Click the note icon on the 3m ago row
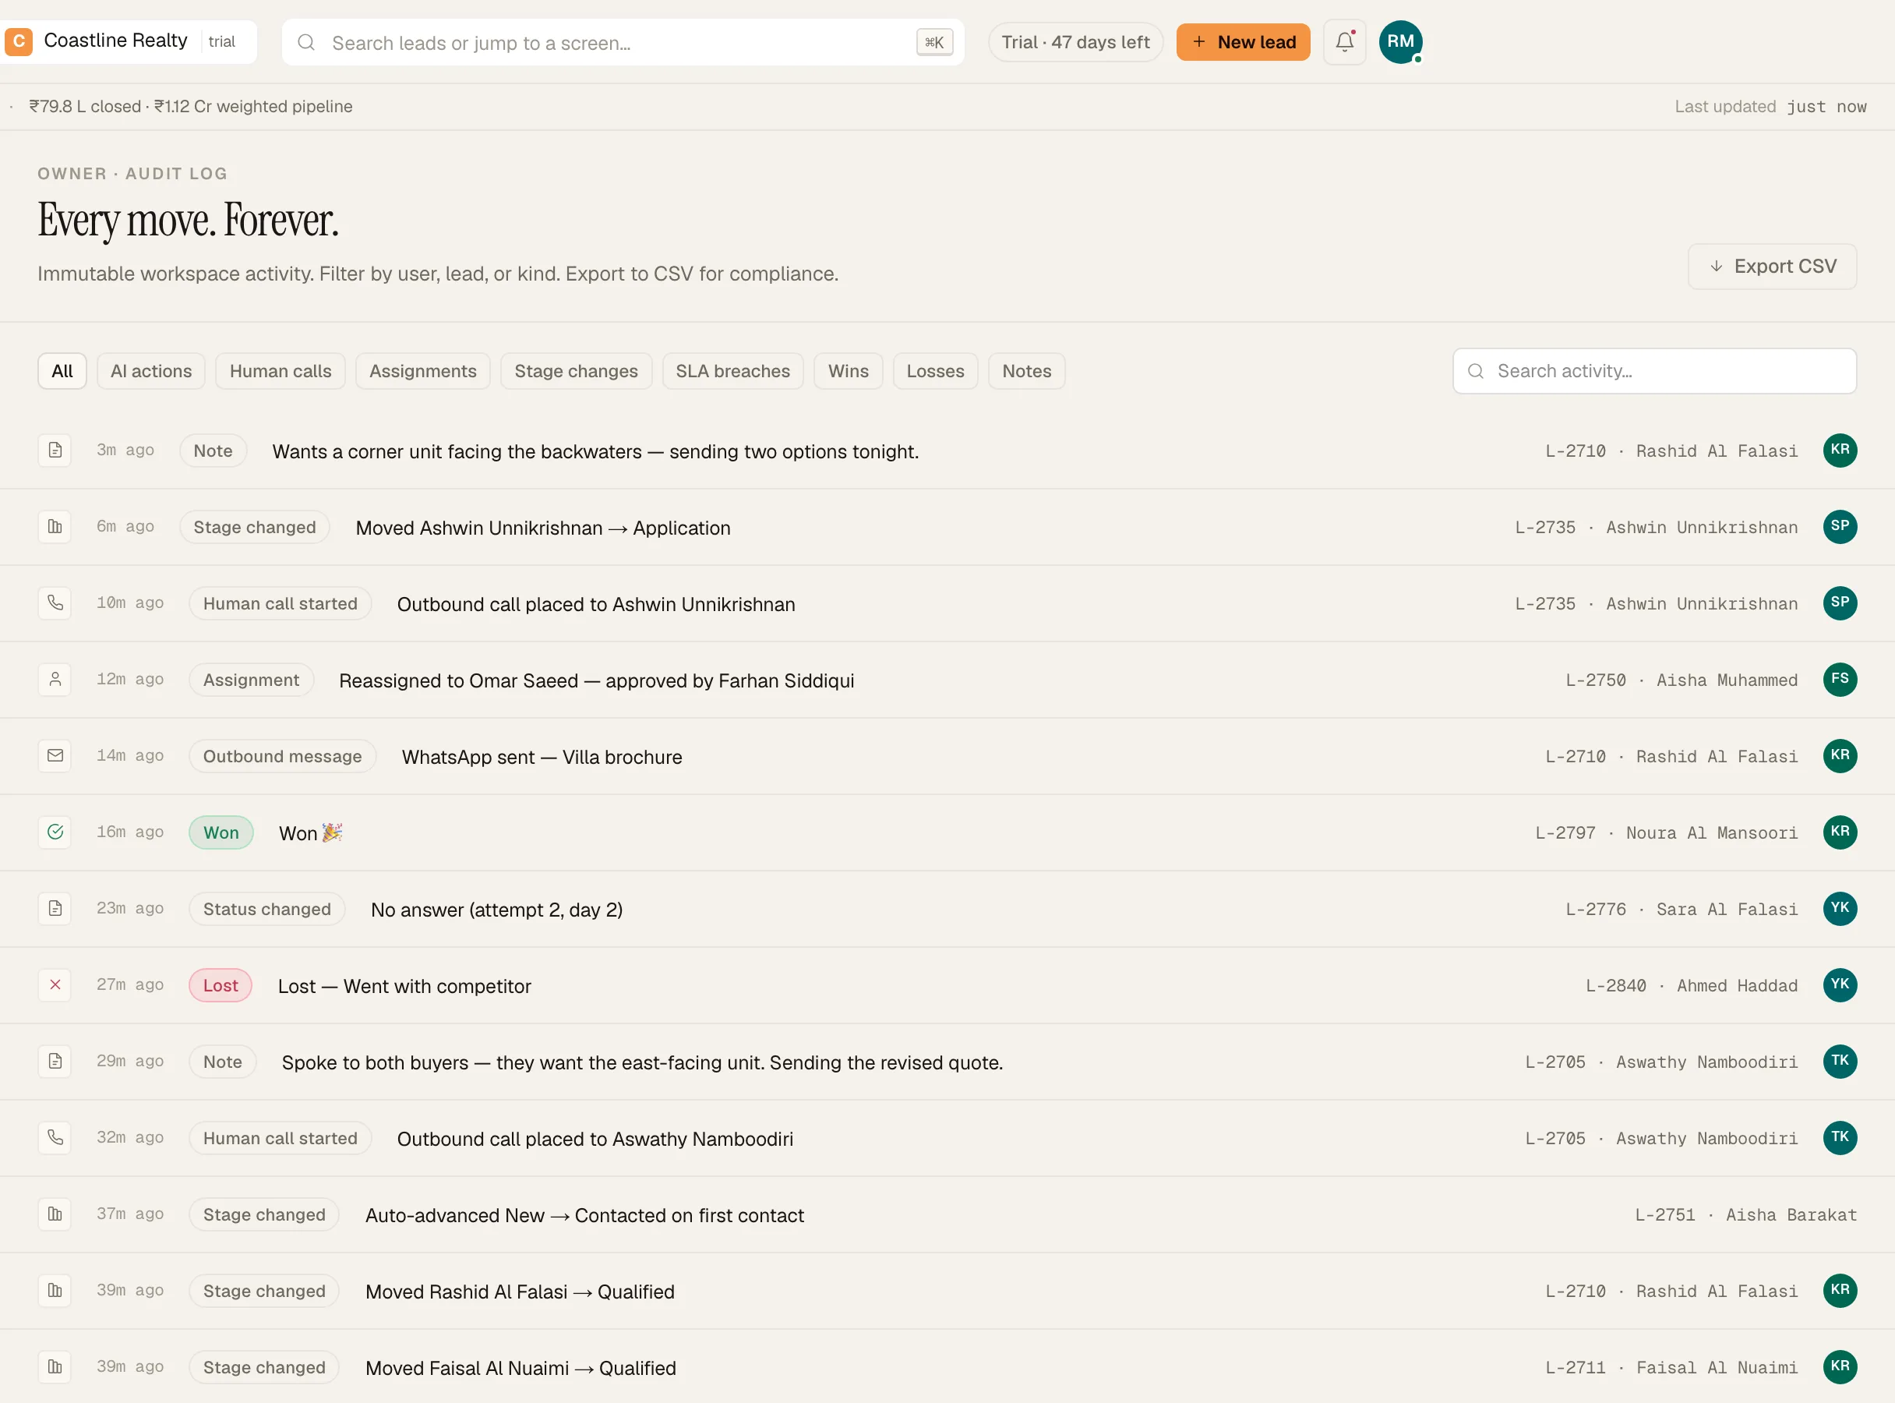Screen dimensions: 1895x1403 tap(55, 450)
